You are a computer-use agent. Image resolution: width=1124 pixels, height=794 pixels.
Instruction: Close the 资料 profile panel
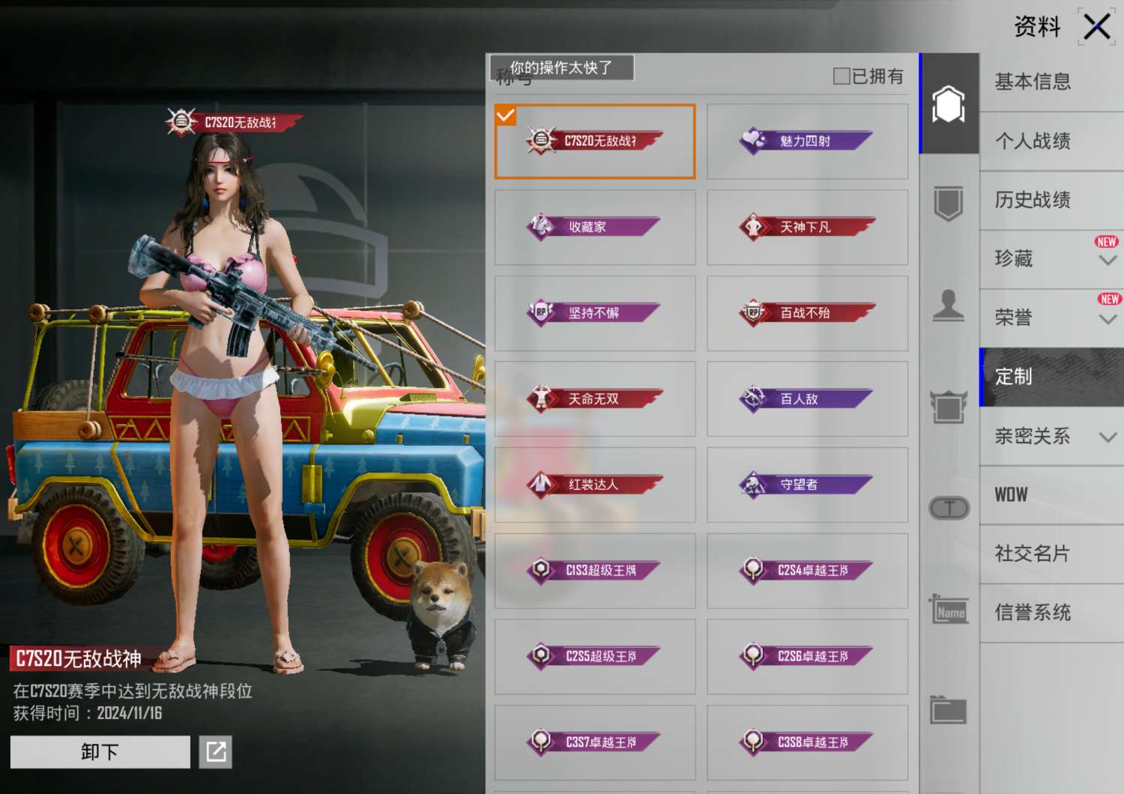point(1097,28)
